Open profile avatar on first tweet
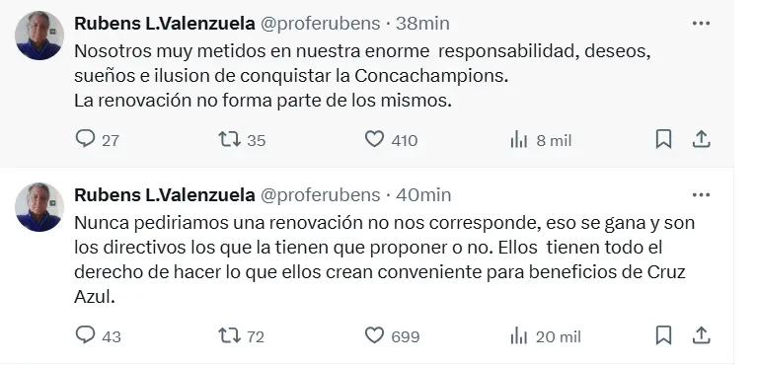The height and width of the screenshot is (365, 757). (39, 36)
